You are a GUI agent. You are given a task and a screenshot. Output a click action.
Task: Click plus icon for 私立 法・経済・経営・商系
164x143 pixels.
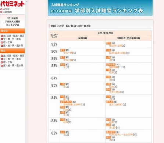point(2,56)
